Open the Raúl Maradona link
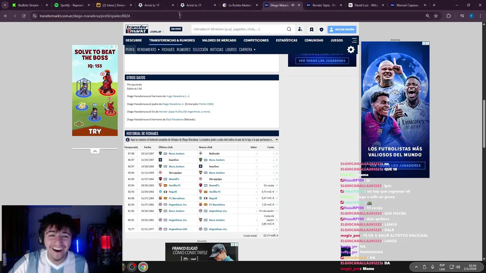The image size is (486, 273). click(x=175, y=119)
